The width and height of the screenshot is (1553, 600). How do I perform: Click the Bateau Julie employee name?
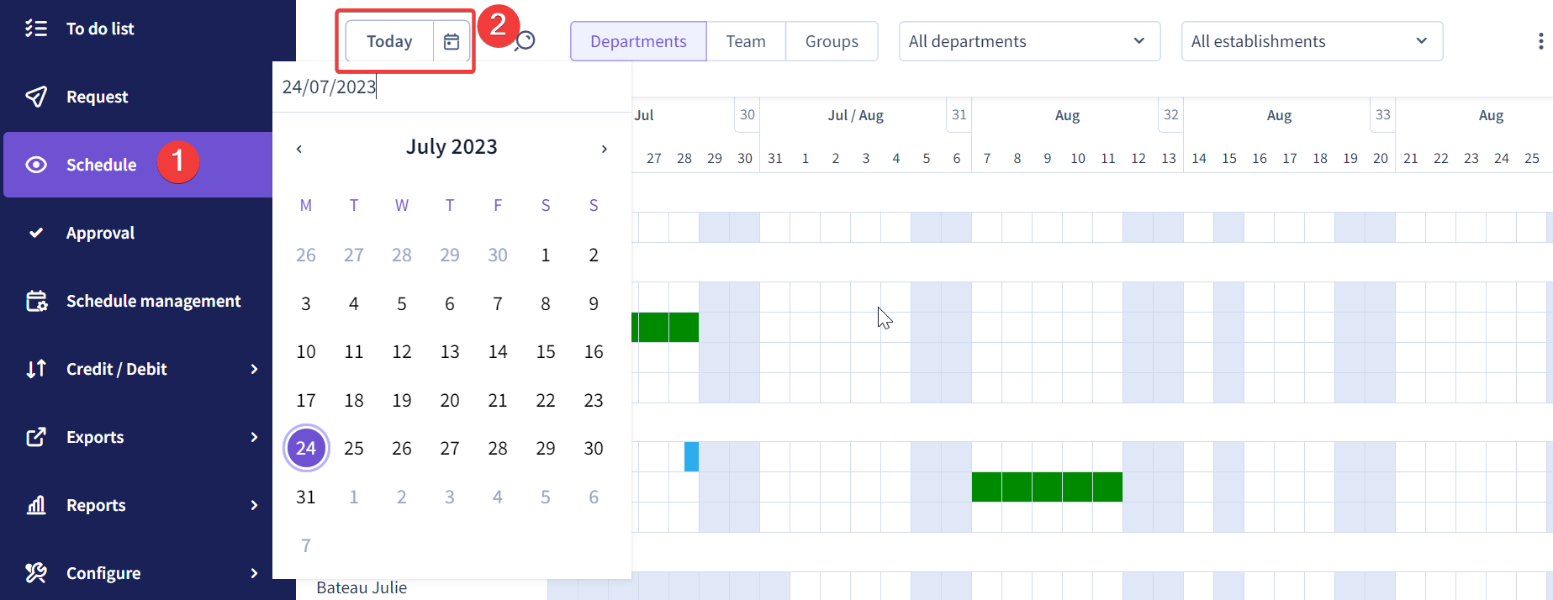(x=362, y=587)
